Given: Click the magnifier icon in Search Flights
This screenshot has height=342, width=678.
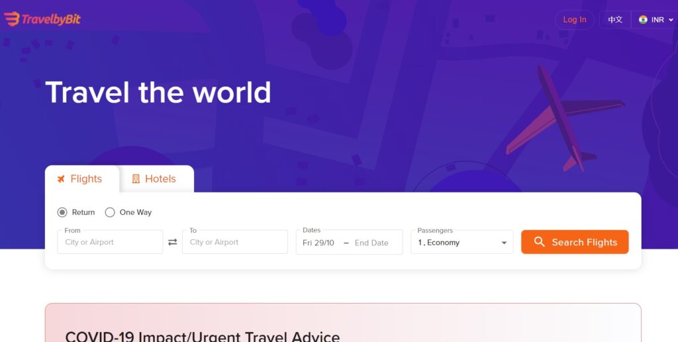Looking at the screenshot, I should point(539,242).
